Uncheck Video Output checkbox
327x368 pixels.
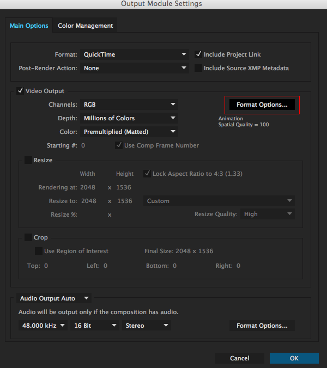[20, 91]
